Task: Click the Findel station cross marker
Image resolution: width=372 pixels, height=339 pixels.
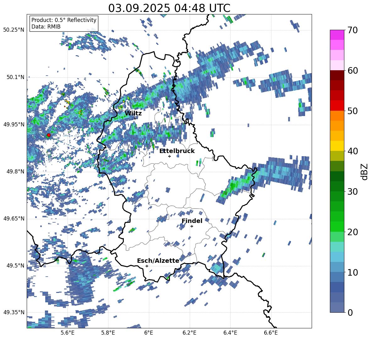Action: tap(192, 226)
